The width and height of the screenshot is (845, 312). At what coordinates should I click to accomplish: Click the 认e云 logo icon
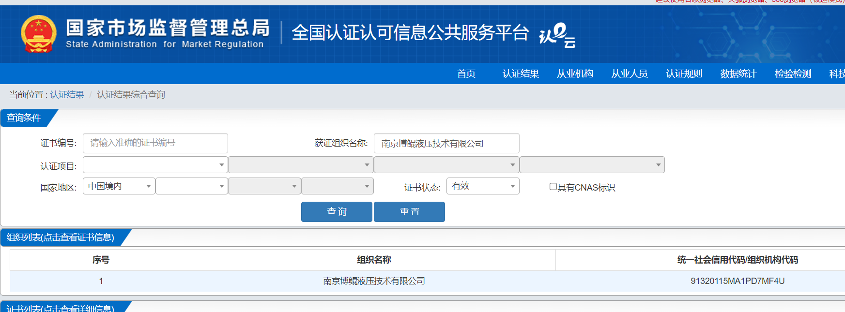click(x=557, y=35)
